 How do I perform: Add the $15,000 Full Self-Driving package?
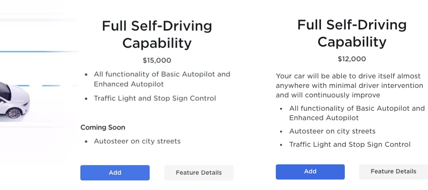coord(115,172)
